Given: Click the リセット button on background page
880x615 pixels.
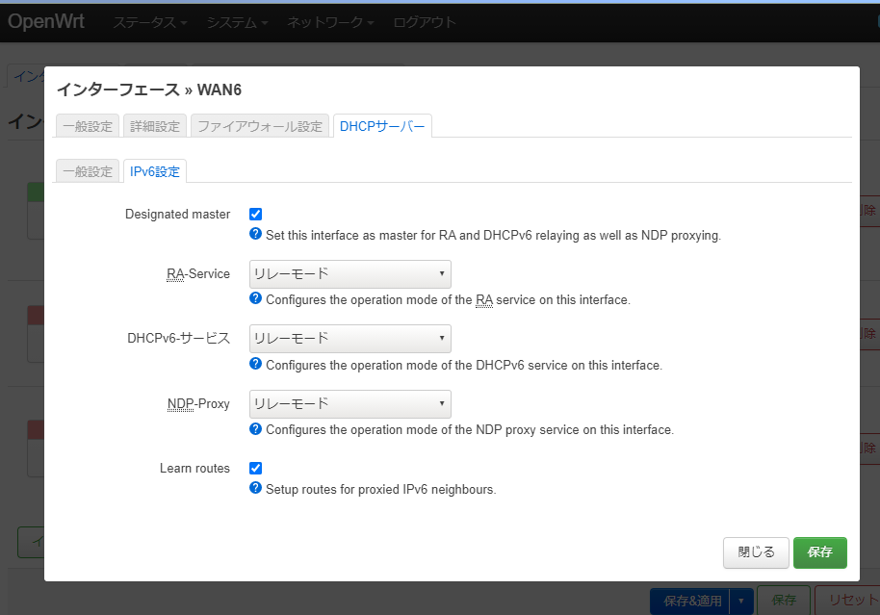Looking at the screenshot, I should click(848, 601).
